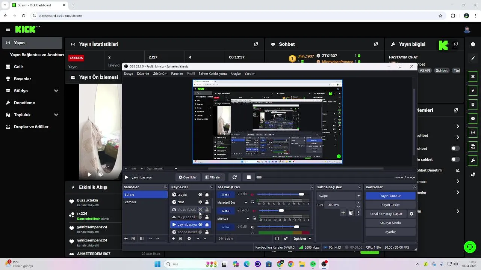Open the Paneller menu in OBS
This screenshot has height=270, width=481.
[177, 73]
